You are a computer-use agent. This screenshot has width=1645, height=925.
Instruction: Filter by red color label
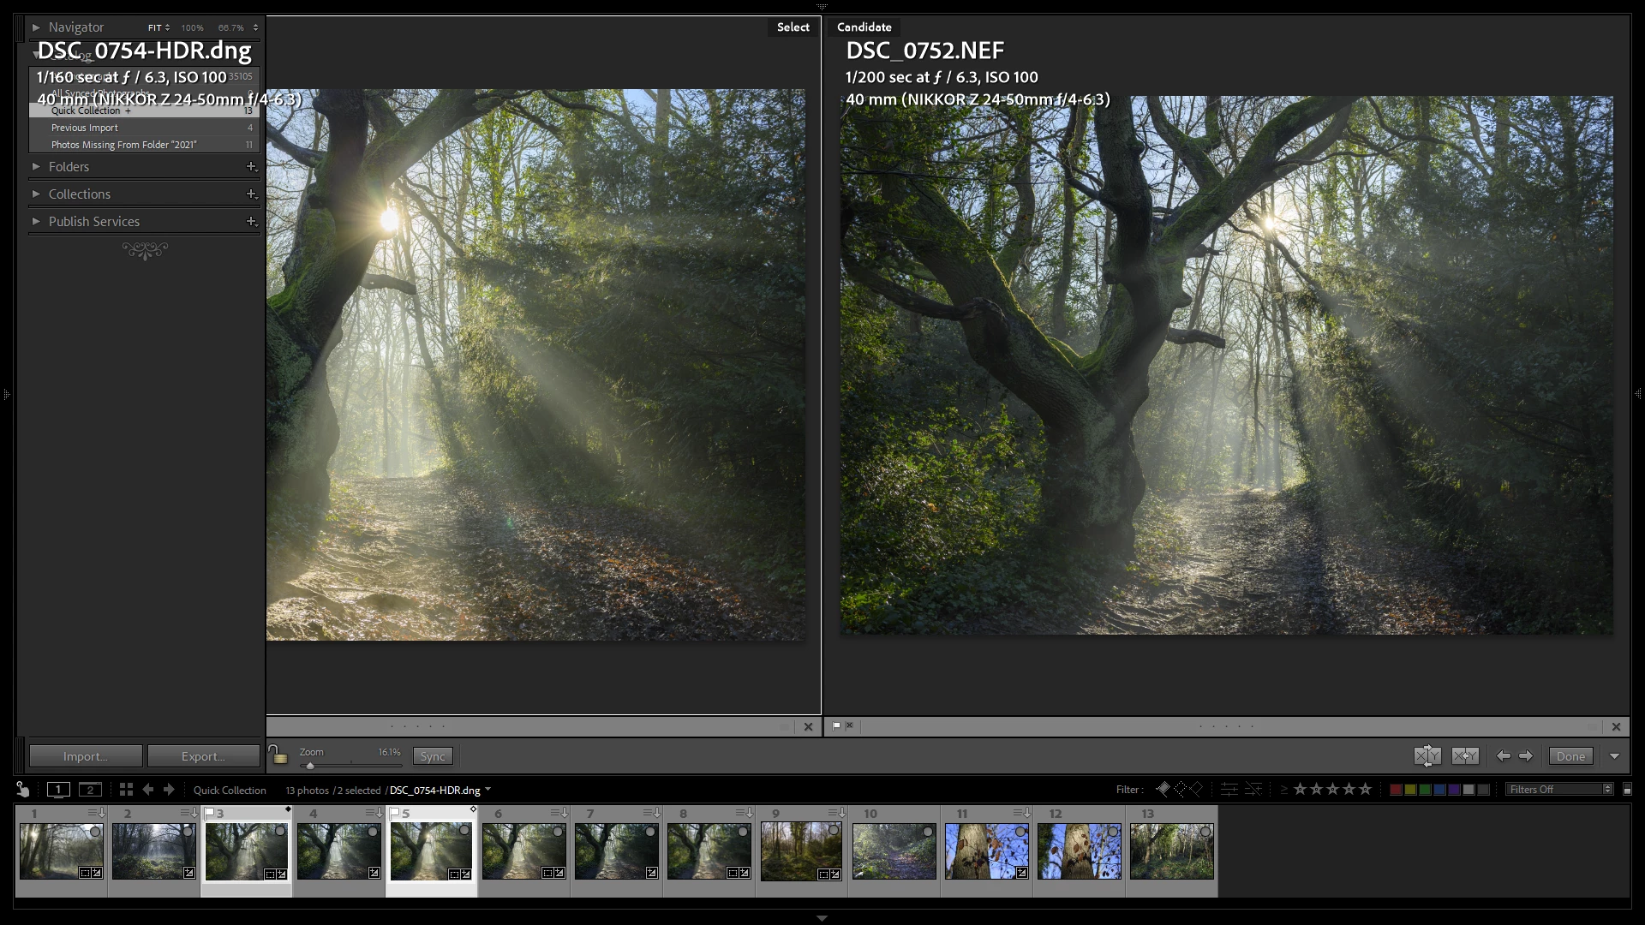(1396, 790)
